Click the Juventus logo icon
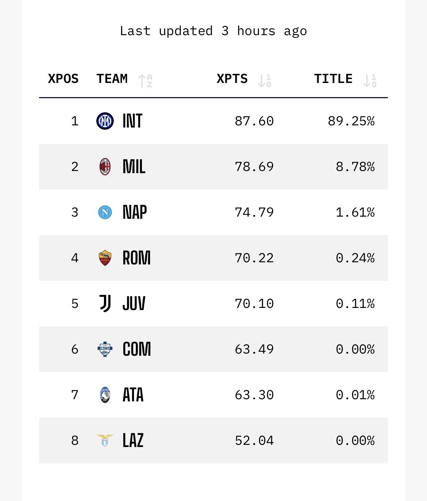This screenshot has width=427, height=501. click(x=105, y=304)
